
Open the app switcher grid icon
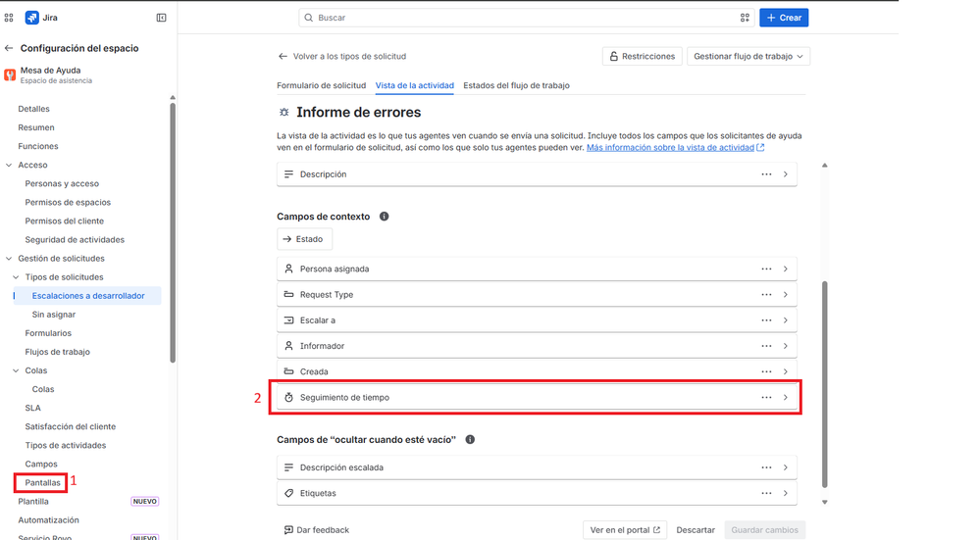(x=9, y=18)
